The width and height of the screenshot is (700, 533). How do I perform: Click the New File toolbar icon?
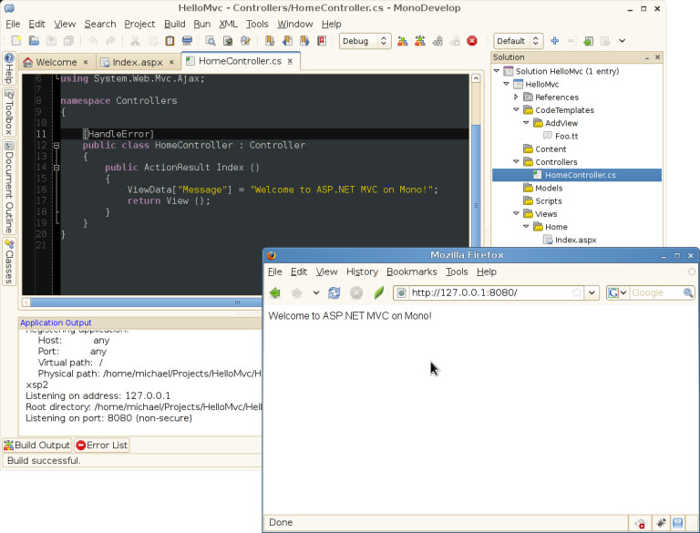[x=15, y=41]
